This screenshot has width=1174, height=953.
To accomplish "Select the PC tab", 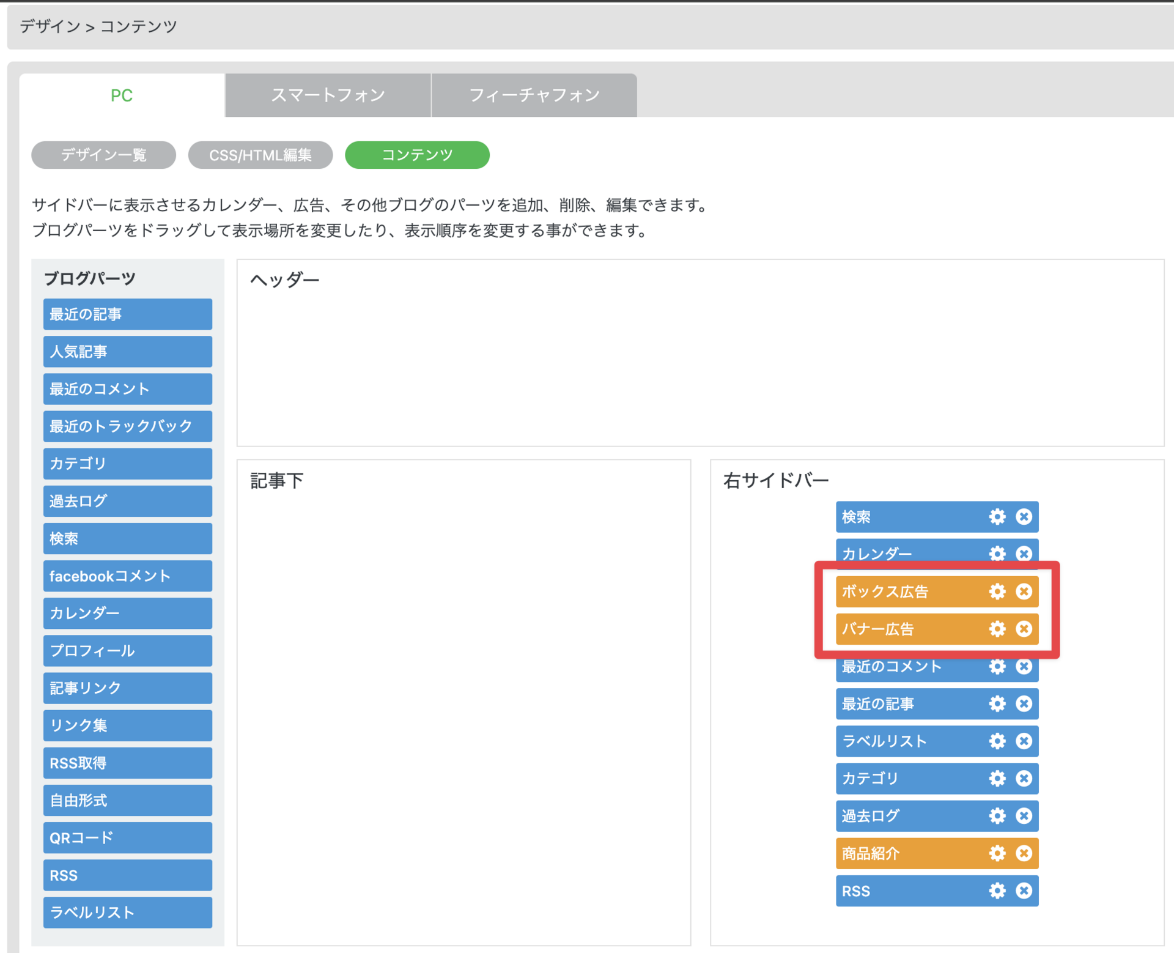I will point(122,95).
